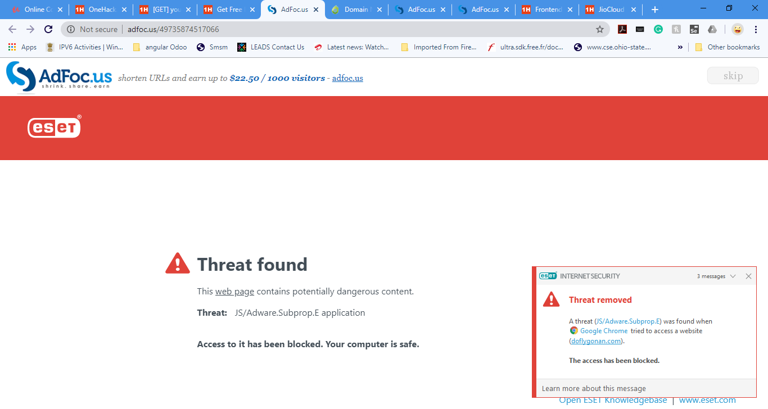
Task: Open the Grammarly extension icon
Action: pos(658,29)
